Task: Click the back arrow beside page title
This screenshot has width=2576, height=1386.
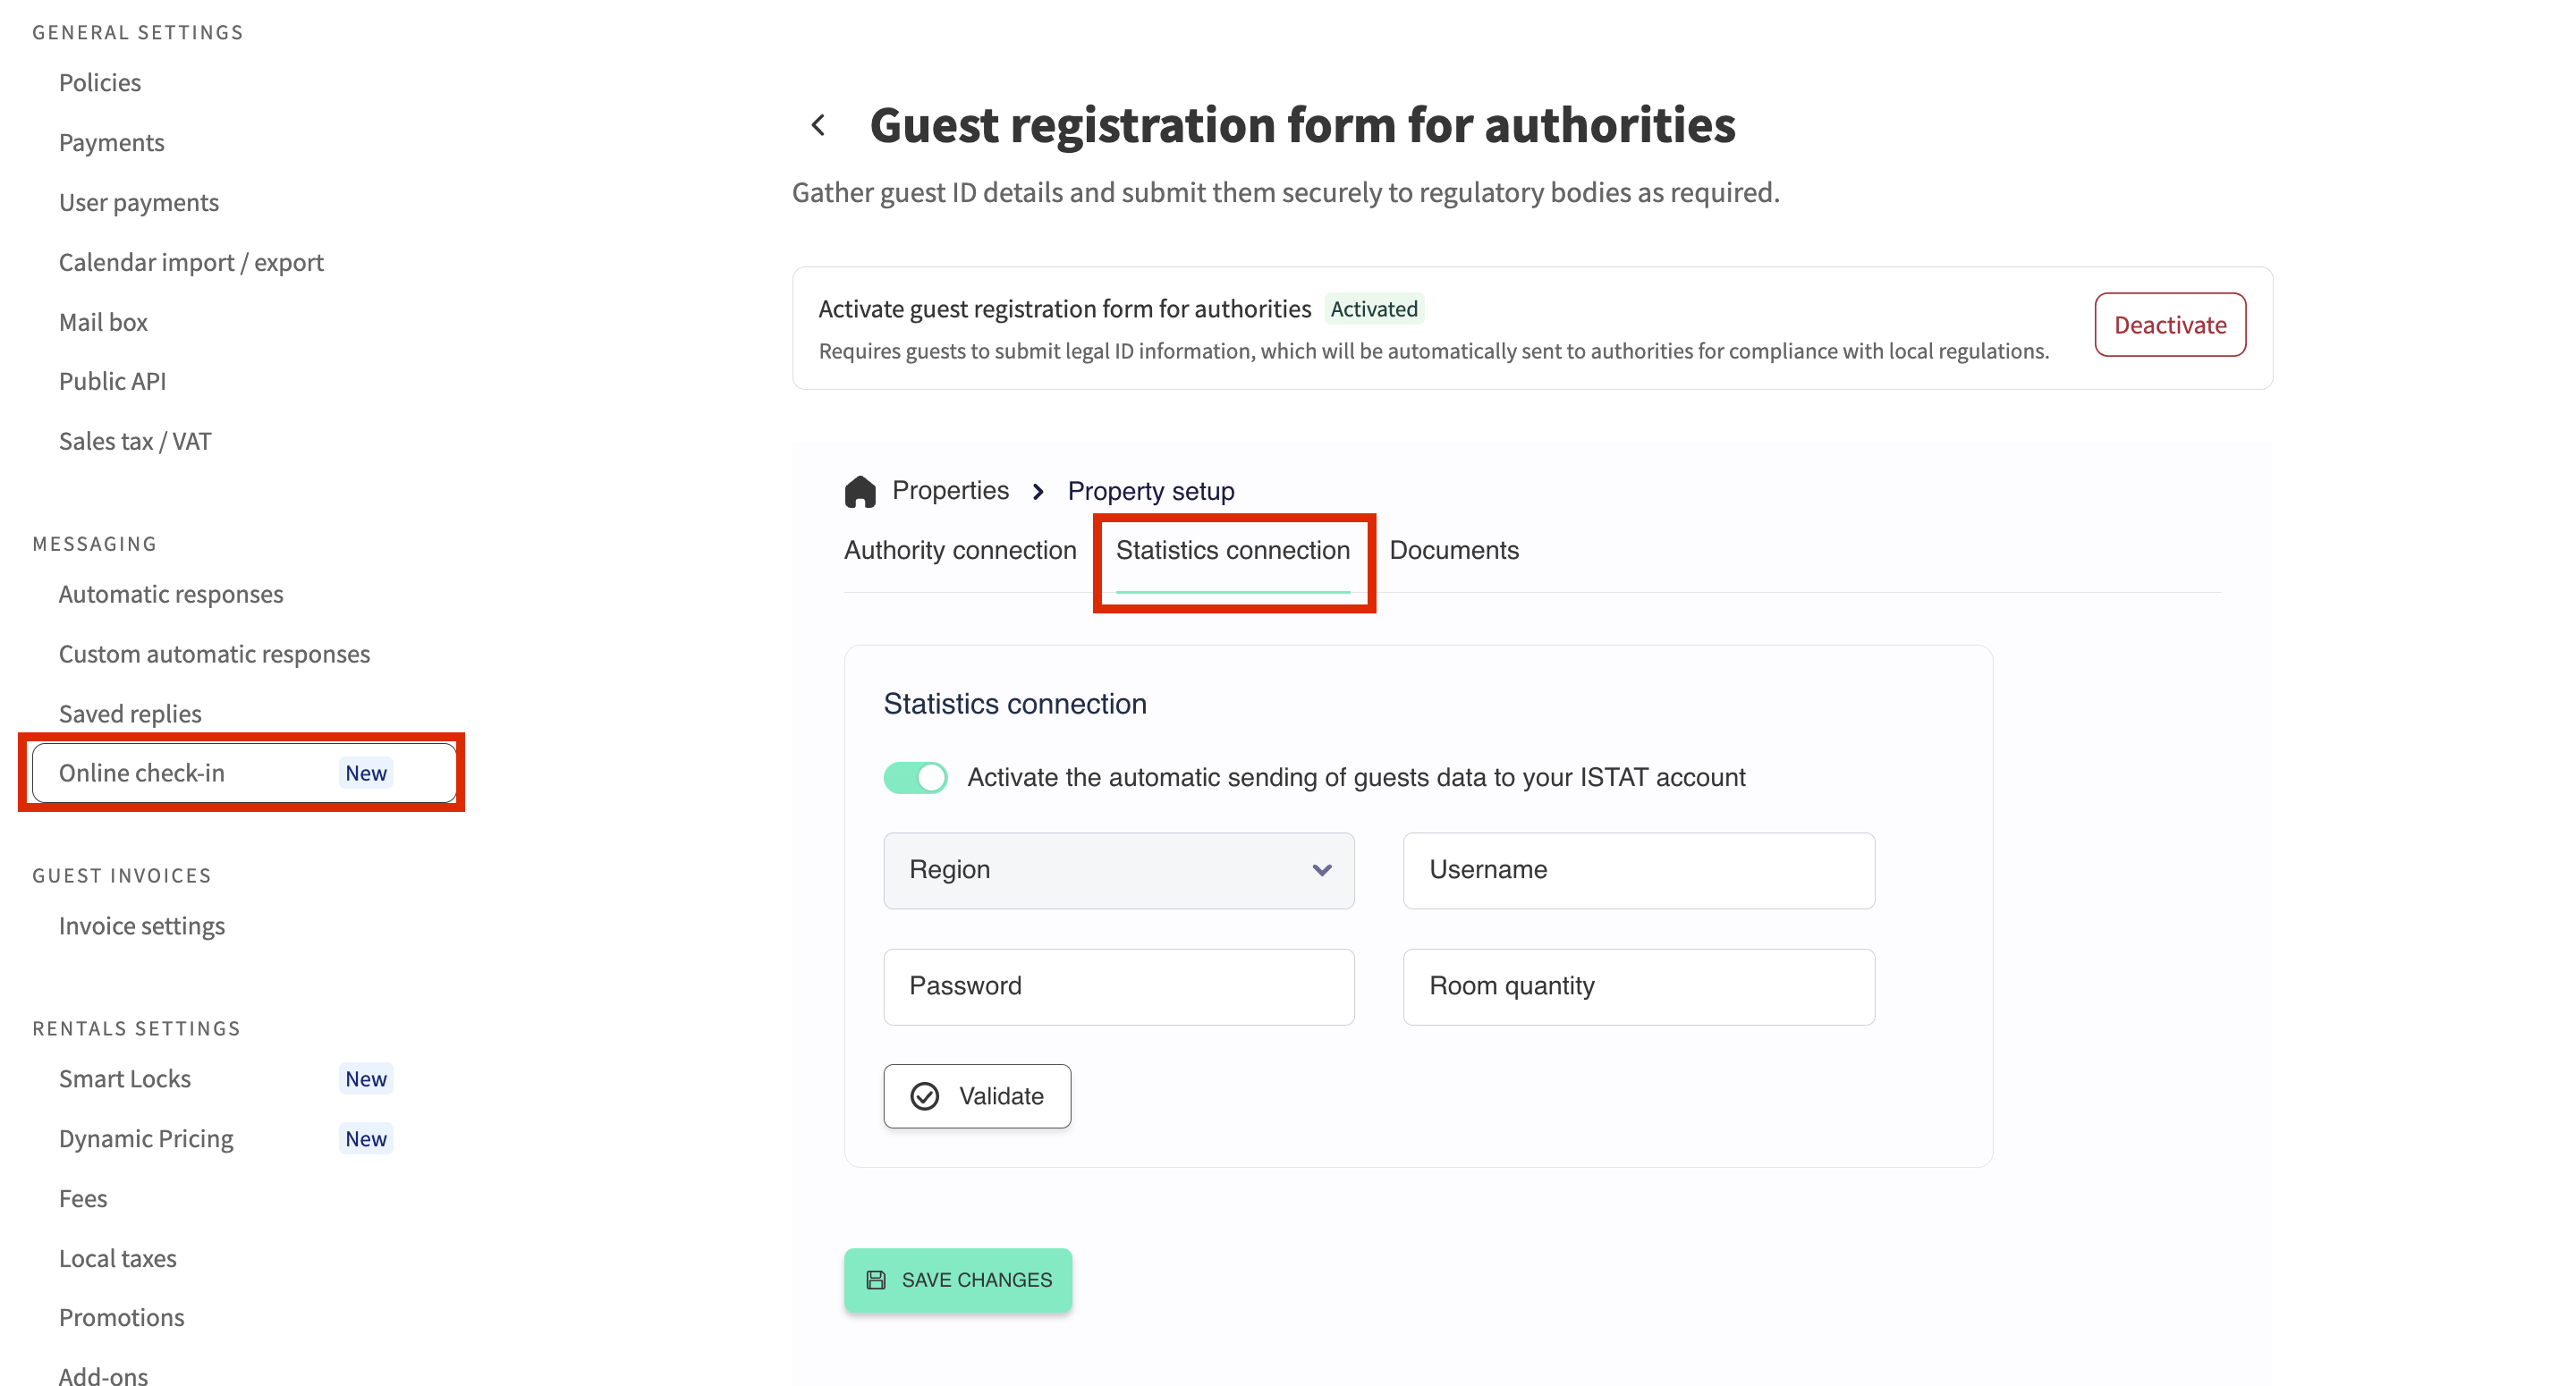Action: [x=819, y=125]
